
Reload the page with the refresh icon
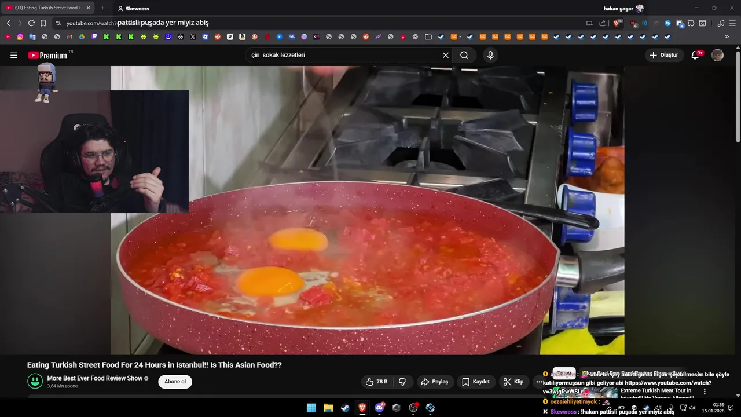31,23
